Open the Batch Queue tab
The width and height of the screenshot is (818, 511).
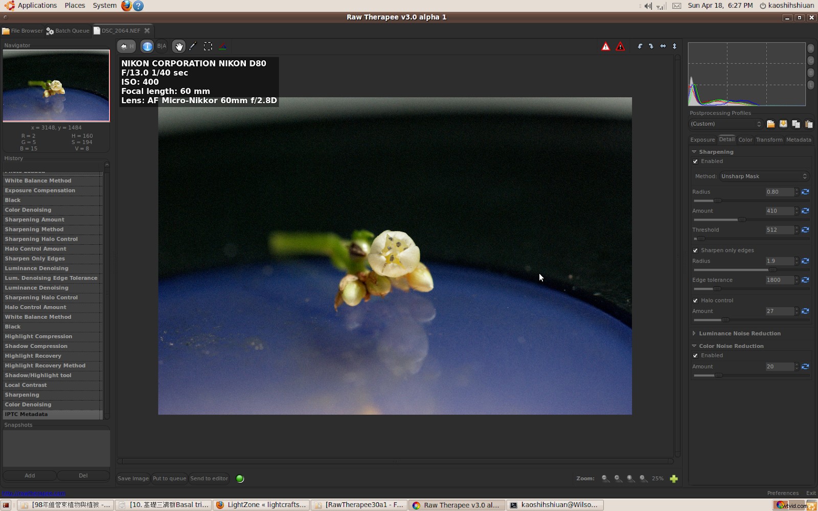67,31
